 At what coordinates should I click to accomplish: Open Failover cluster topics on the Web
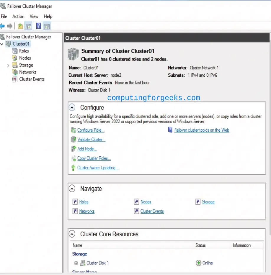[x=202, y=130]
